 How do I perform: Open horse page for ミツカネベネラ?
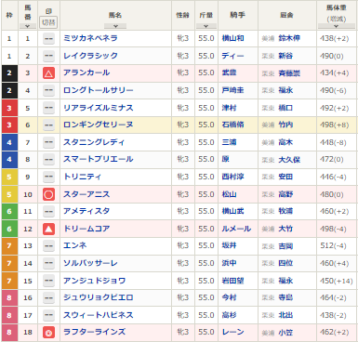[x=90, y=38]
